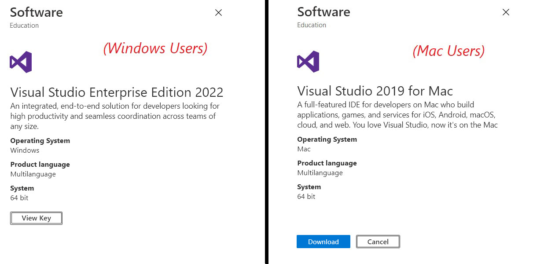This screenshot has height=264, width=533.
Task: Click the Windows Users red annotation text
Action: tap(155, 48)
